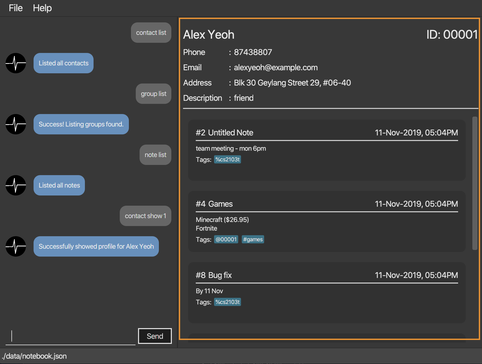Click 'By 11 Nov' note content
This screenshot has width=482, height=364.
click(x=209, y=291)
